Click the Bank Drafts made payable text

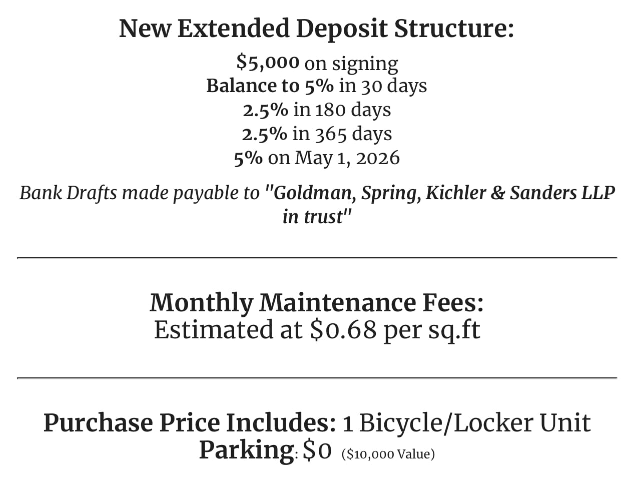tap(140, 193)
